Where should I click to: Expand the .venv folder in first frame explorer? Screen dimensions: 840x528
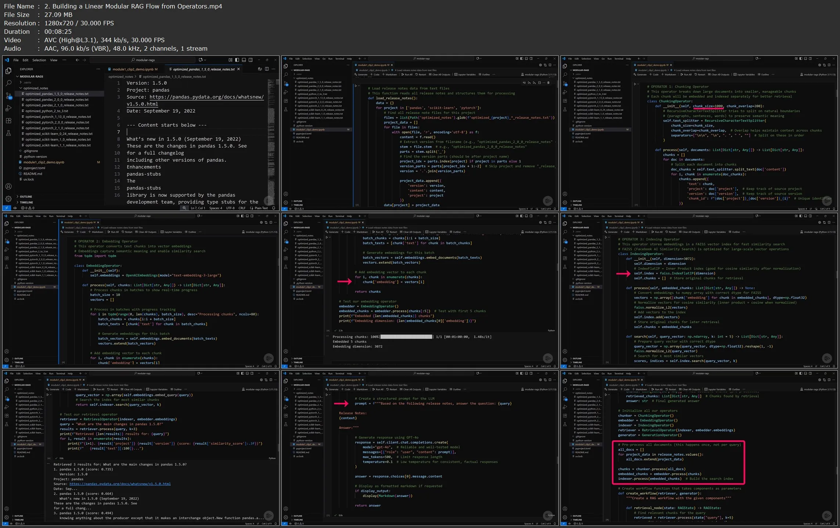tap(27, 82)
